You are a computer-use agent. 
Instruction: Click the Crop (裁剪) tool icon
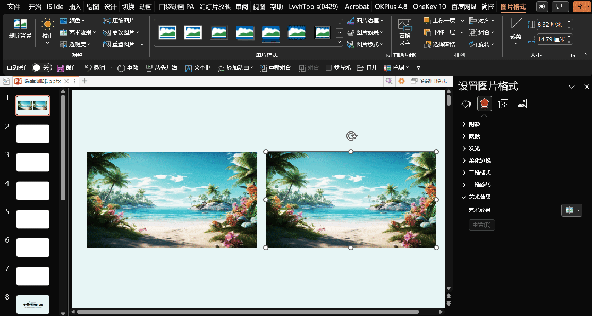point(516,24)
